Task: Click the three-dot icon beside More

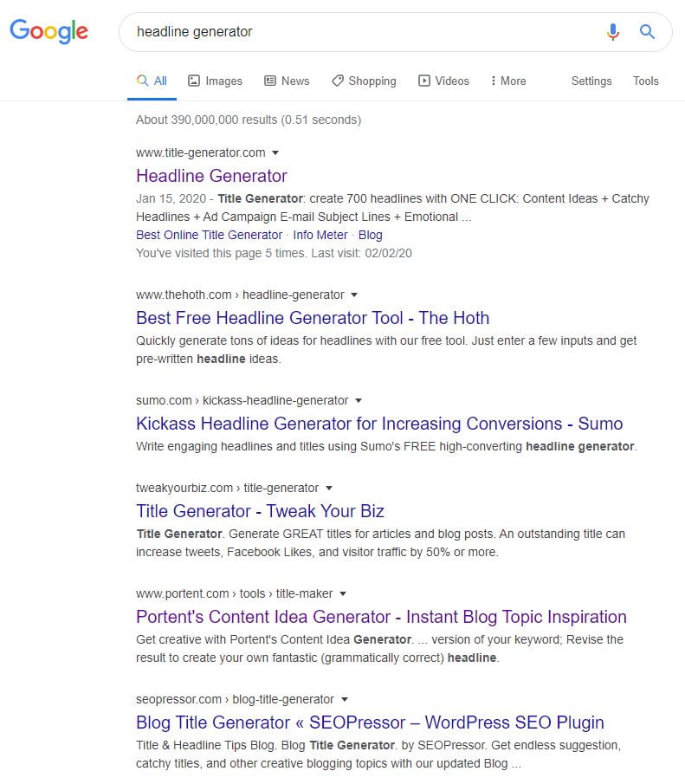Action: [493, 81]
